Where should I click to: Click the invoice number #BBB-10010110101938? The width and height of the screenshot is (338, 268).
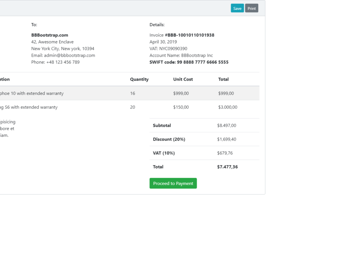click(189, 35)
